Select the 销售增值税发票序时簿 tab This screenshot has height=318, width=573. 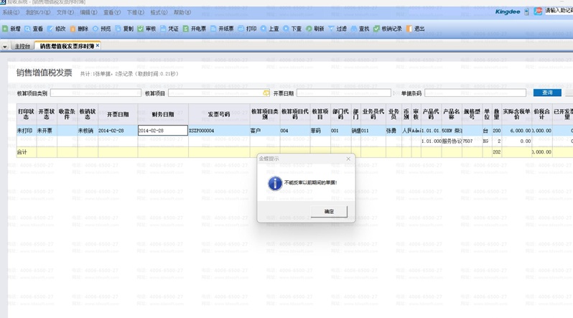coord(67,46)
